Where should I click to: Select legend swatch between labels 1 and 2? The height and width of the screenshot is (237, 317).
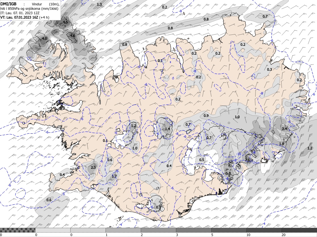[x=123, y=230]
